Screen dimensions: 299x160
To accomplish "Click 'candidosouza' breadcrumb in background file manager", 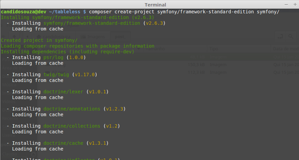I will click(53, 37).
